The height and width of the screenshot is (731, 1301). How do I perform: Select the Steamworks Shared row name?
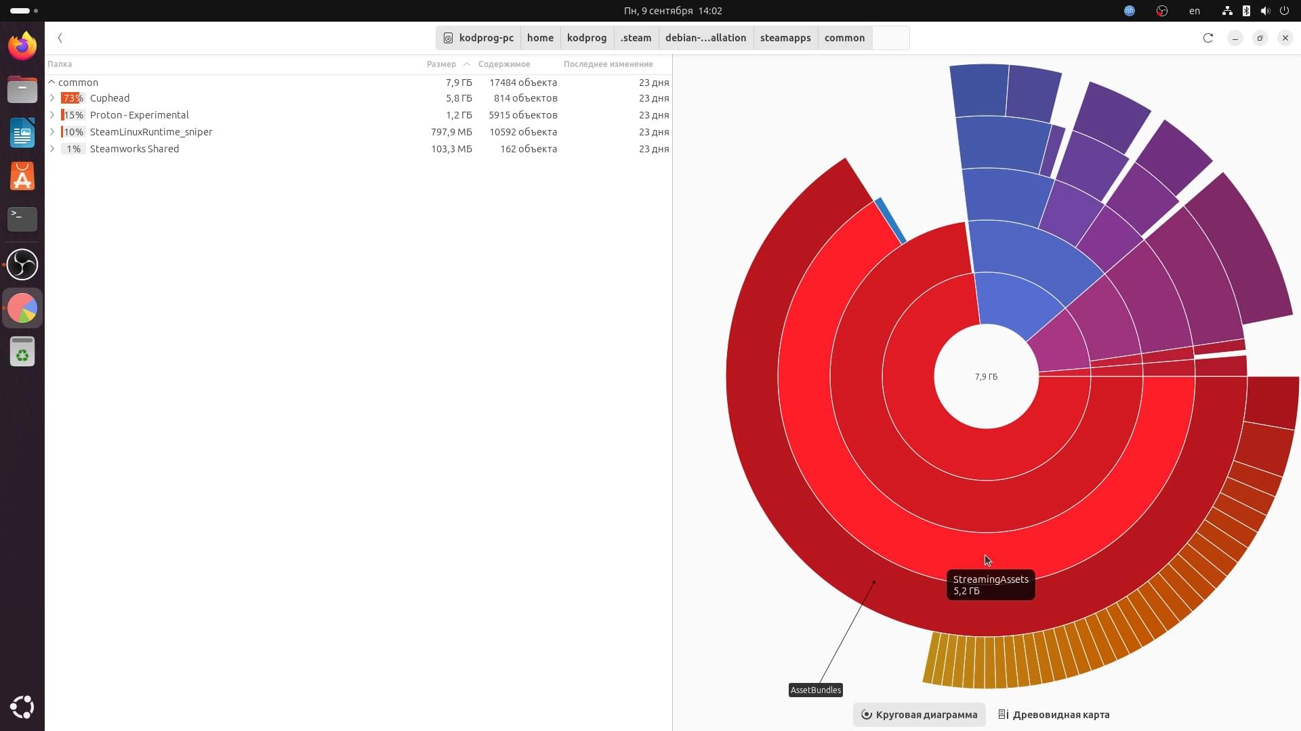pyautogui.click(x=134, y=149)
